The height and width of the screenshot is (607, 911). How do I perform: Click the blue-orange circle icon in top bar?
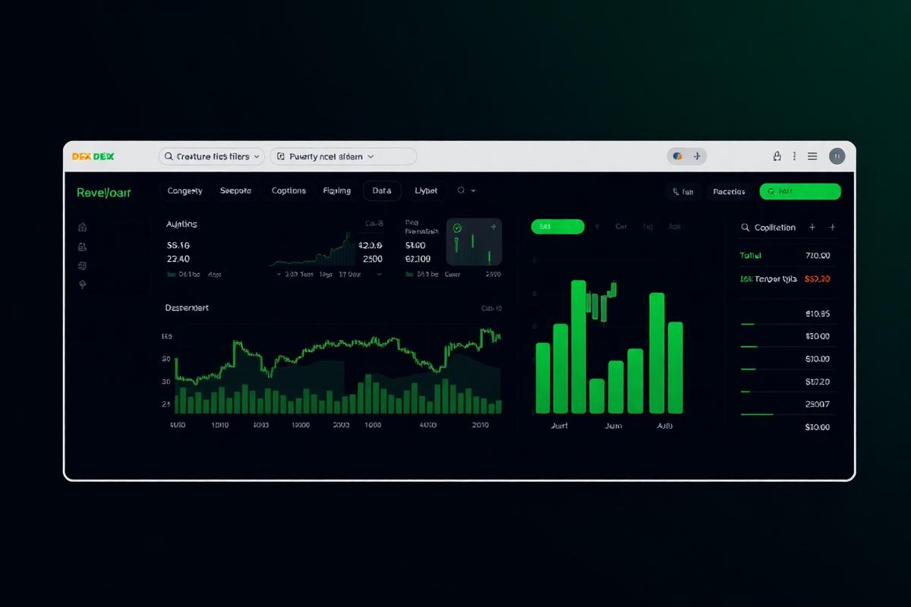pos(677,156)
